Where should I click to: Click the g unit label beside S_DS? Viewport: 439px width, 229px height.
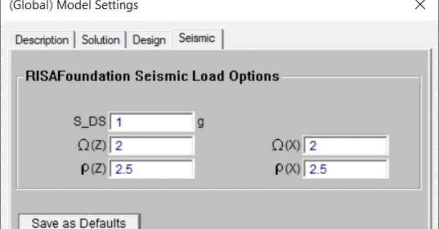point(201,122)
